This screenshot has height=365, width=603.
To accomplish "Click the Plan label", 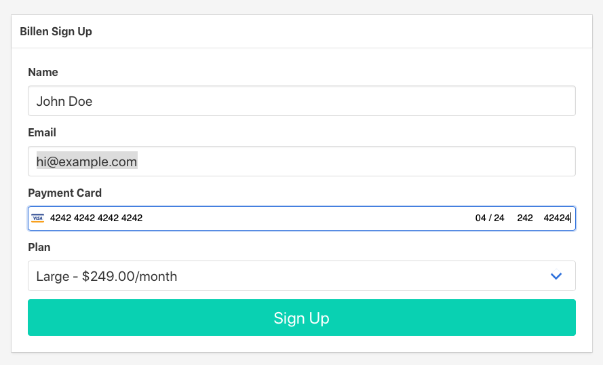I will click(x=39, y=248).
